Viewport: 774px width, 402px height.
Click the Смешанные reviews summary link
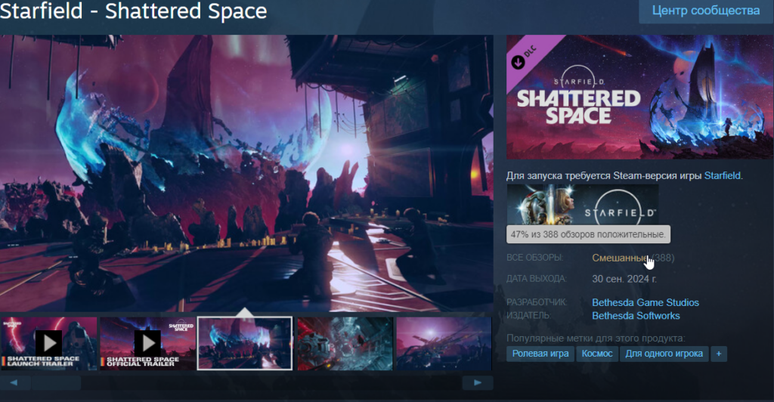point(620,258)
